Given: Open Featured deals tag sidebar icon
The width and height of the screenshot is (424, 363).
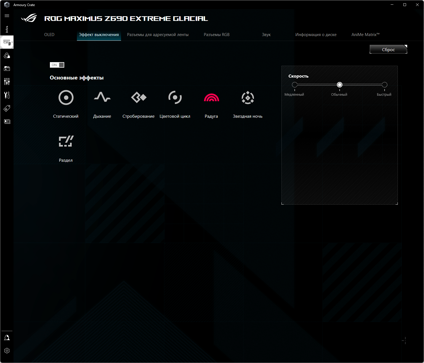Looking at the screenshot, I should (7, 108).
